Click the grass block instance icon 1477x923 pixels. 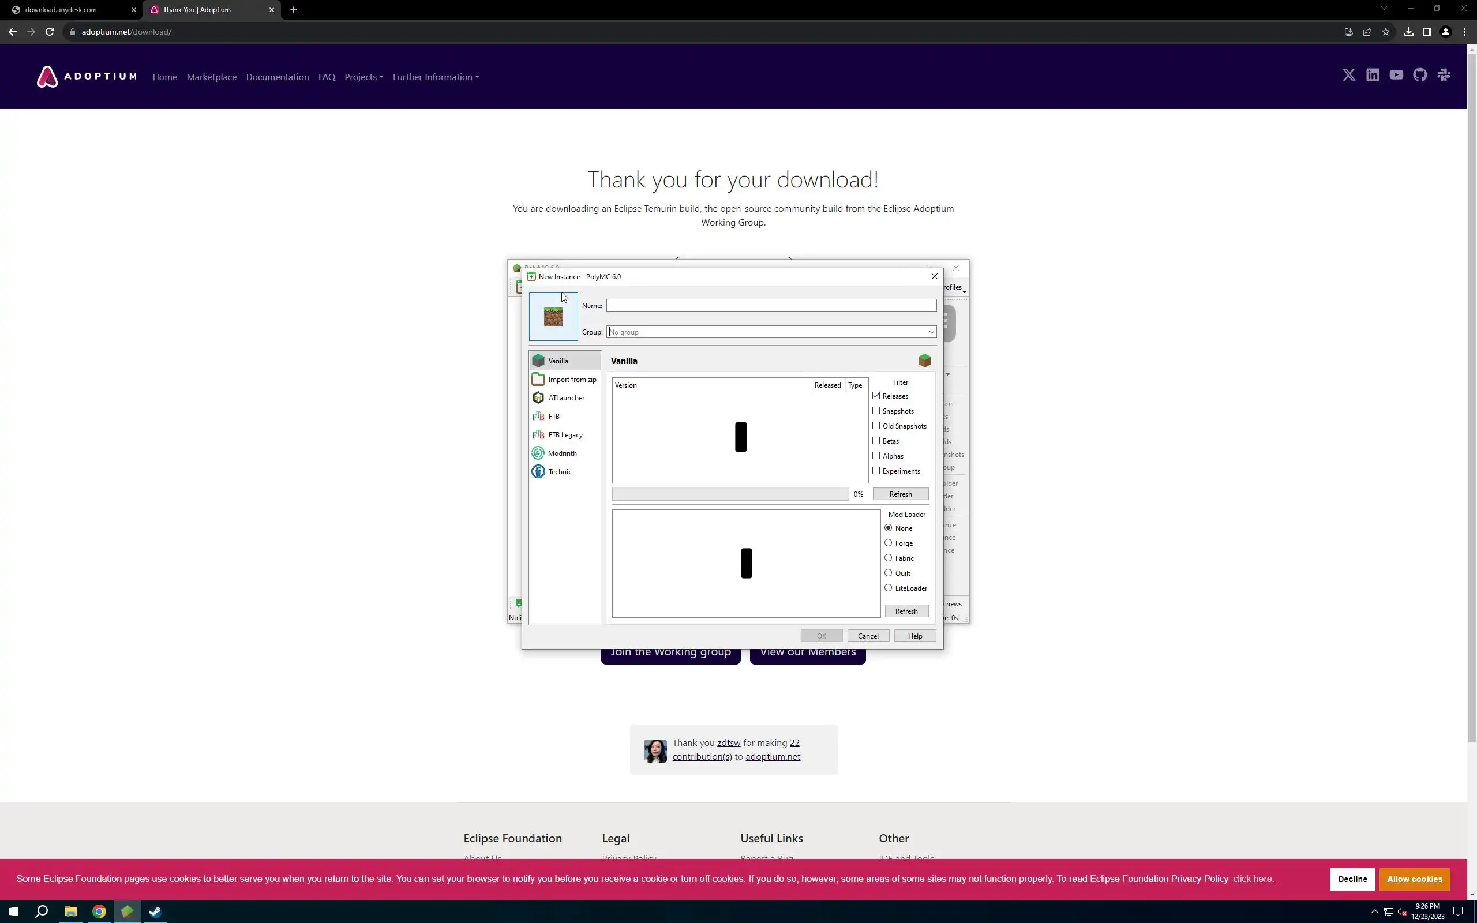553,317
